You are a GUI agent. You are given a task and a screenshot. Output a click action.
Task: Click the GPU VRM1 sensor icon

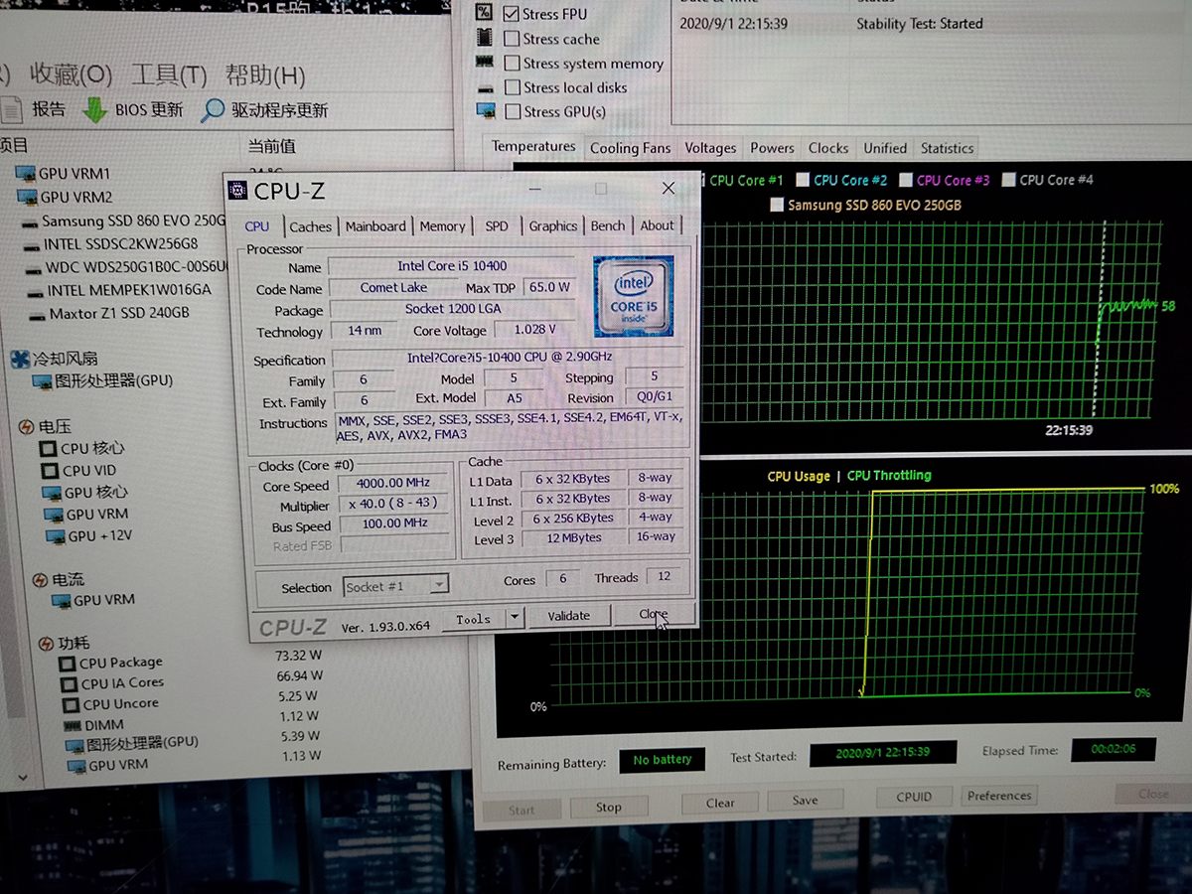coord(25,174)
